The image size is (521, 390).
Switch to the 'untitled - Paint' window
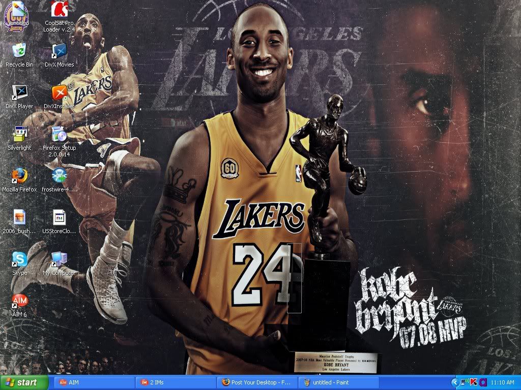coord(338,382)
